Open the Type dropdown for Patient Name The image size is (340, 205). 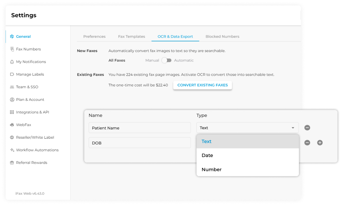pyautogui.click(x=293, y=128)
